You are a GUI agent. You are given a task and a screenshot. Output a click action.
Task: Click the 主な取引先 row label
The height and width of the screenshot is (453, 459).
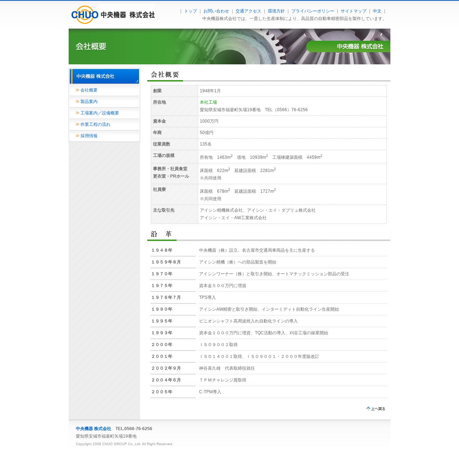(x=164, y=210)
